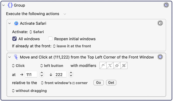Enable Reopen initial windows checkbox
This screenshot has height=101, width=173.
click(50, 39)
